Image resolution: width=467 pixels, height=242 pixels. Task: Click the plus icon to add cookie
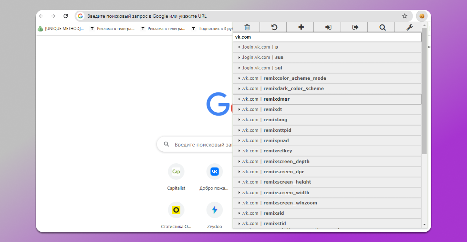pyautogui.click(x=301, y=27)
